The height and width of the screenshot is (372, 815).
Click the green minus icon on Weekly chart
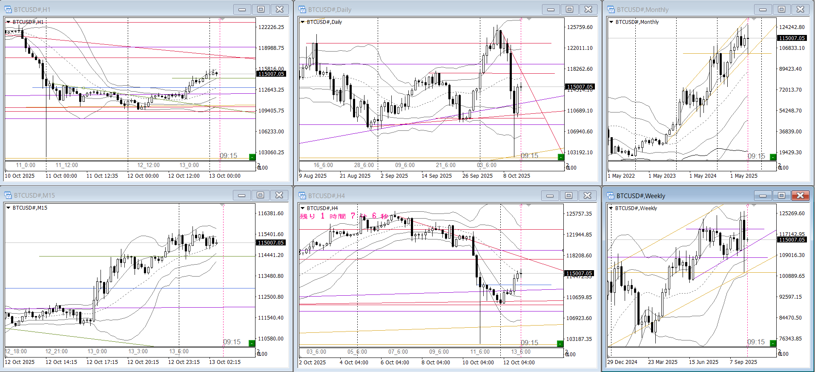click(773, 343)
